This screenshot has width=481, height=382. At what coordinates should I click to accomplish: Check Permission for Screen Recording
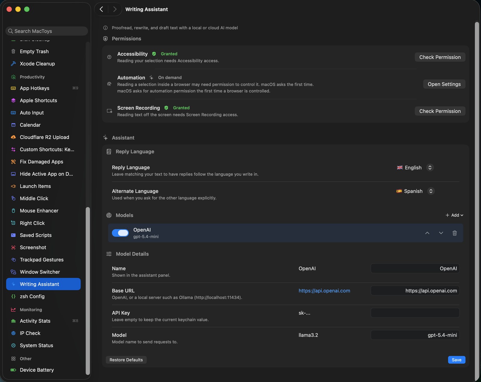[x=440, y=111]
